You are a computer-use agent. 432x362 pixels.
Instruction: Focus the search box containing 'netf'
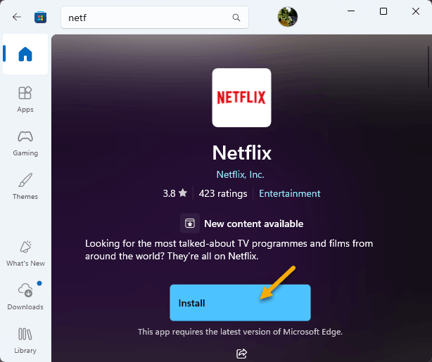click(155, 18)
